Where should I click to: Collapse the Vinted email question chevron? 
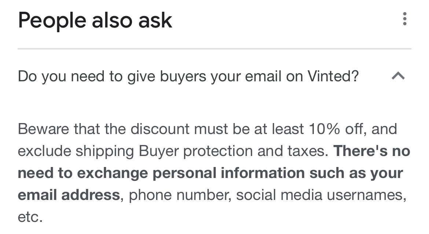point(398,76)
